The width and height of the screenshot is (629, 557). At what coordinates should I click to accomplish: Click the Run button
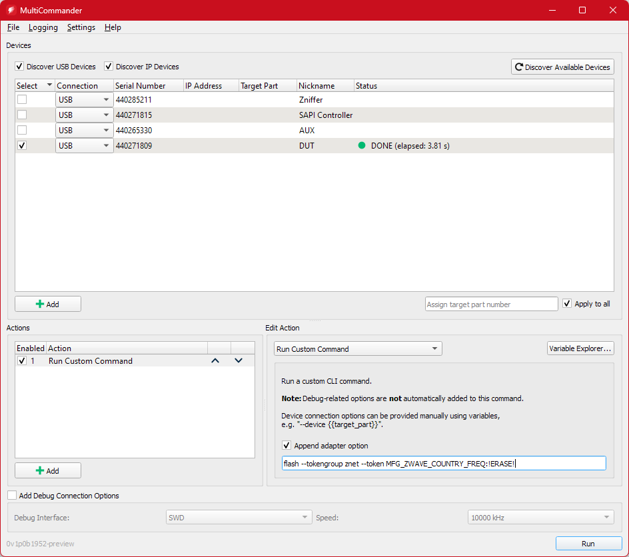point(588,543)
